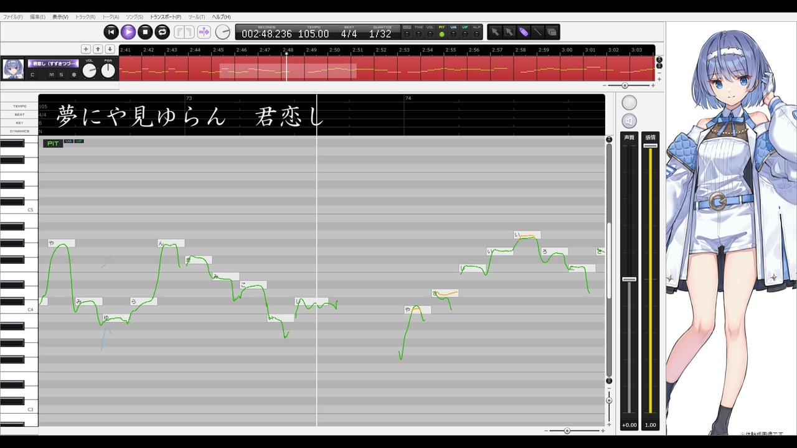The height and width of the screenshot is (448, 797).
Task: Mute the track with the M button
Action: coord(51,75)
